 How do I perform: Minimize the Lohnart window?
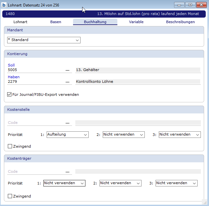coord(179,5)
